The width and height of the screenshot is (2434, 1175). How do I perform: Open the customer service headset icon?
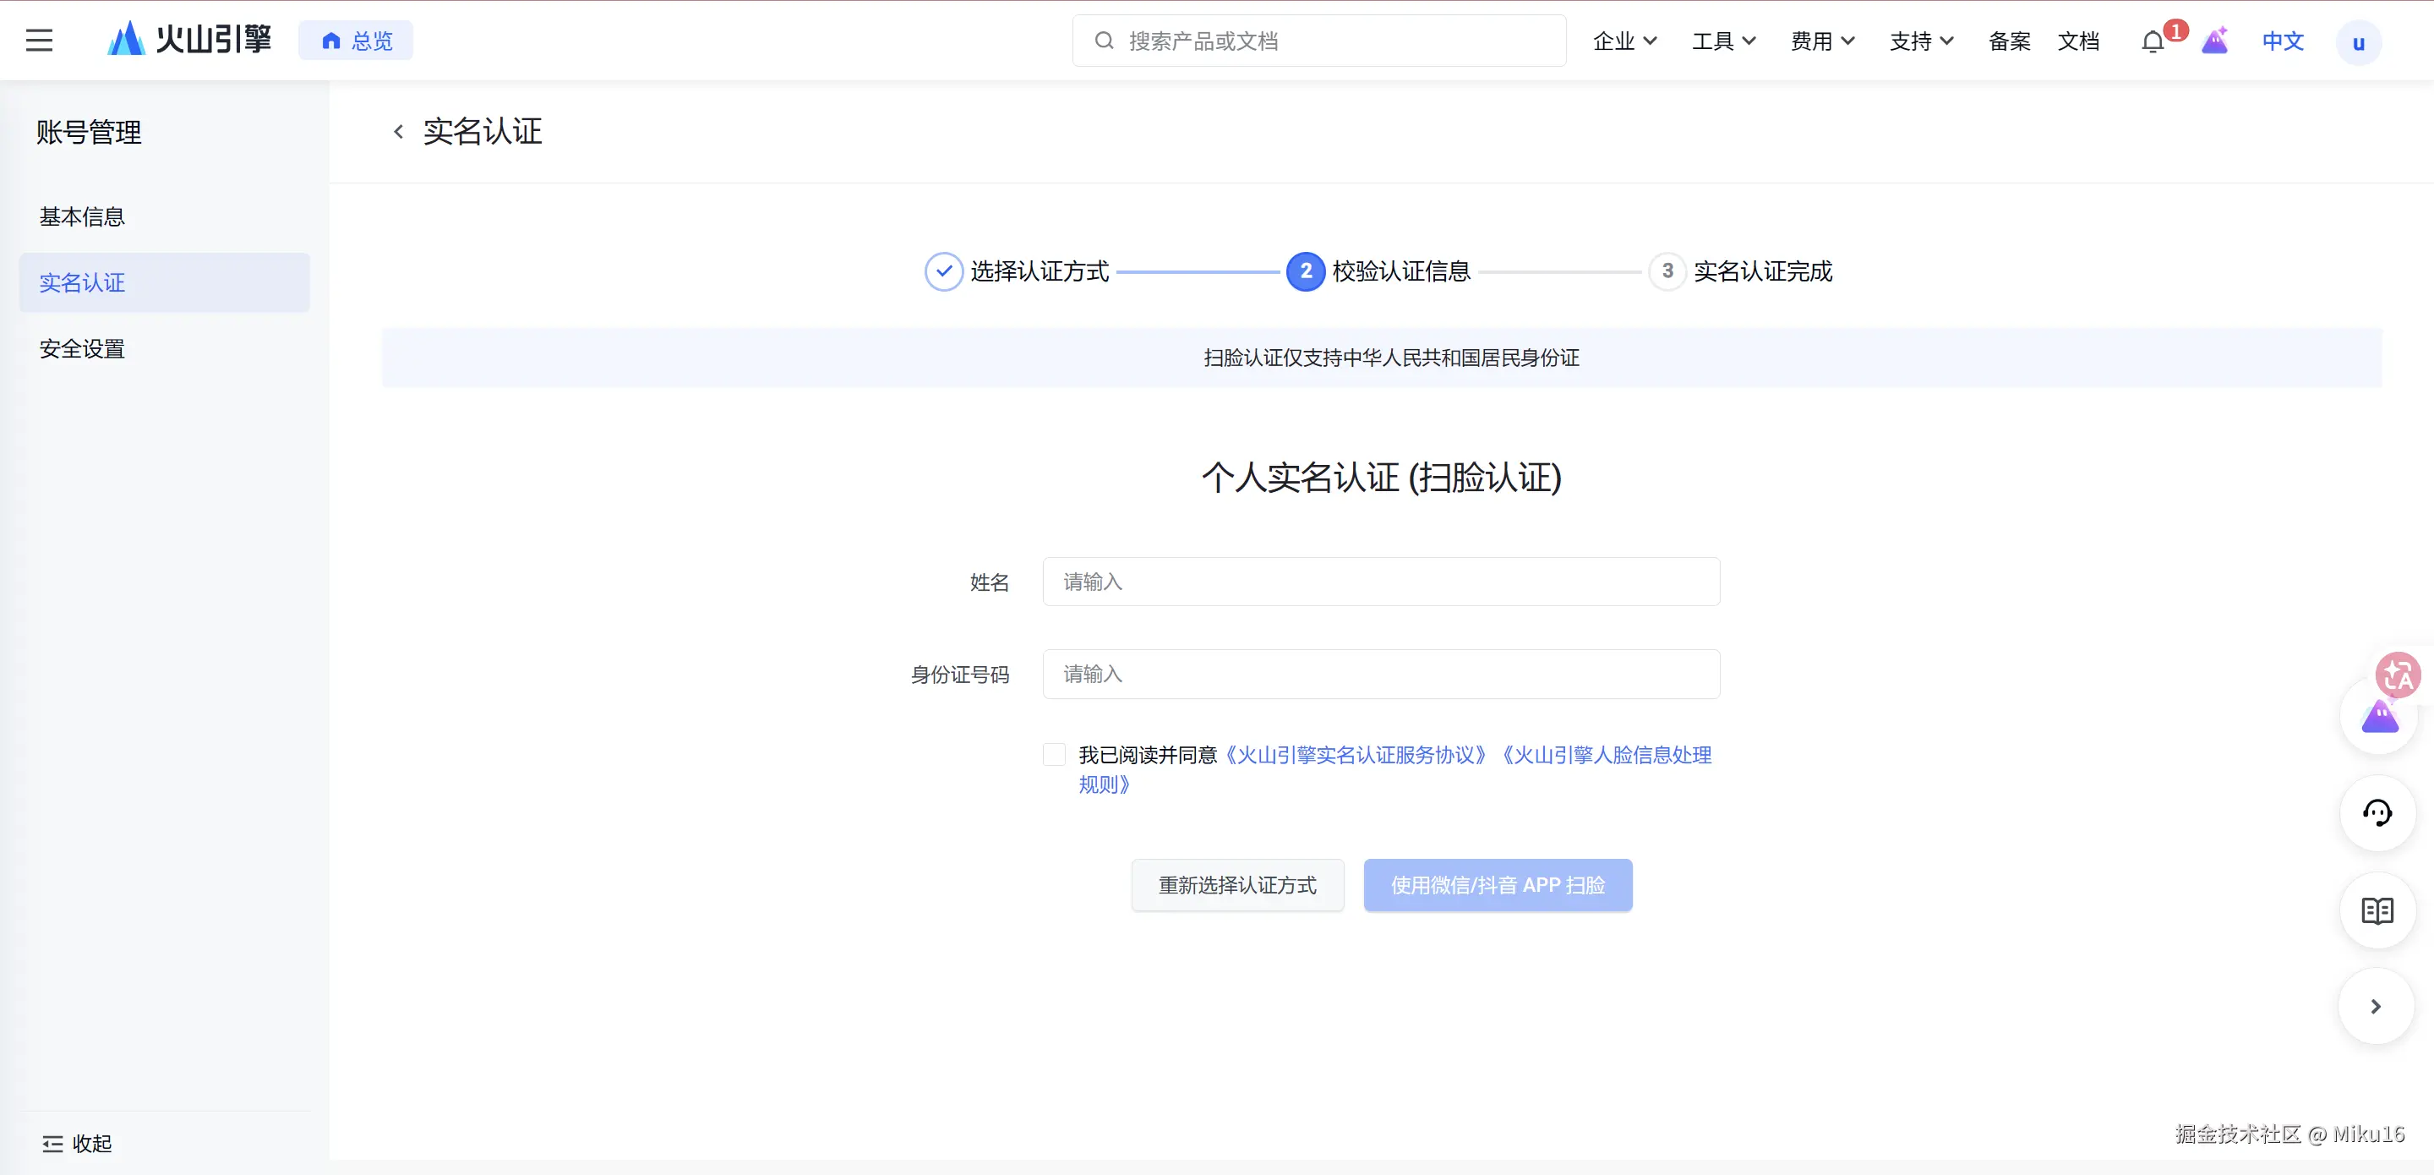(x=2377, y=813)
